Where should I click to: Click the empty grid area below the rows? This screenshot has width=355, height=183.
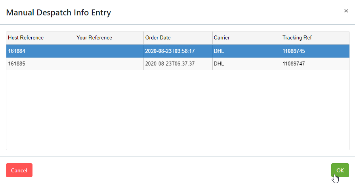178,110
